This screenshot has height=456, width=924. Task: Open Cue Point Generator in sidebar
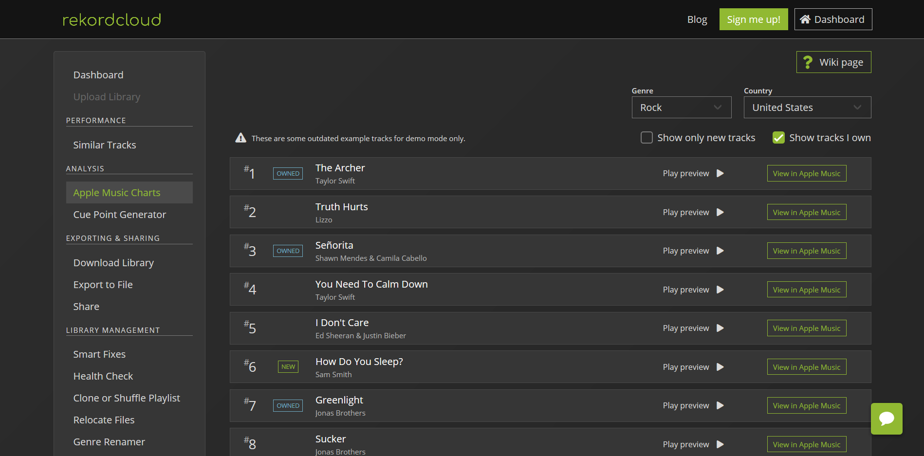119,215
